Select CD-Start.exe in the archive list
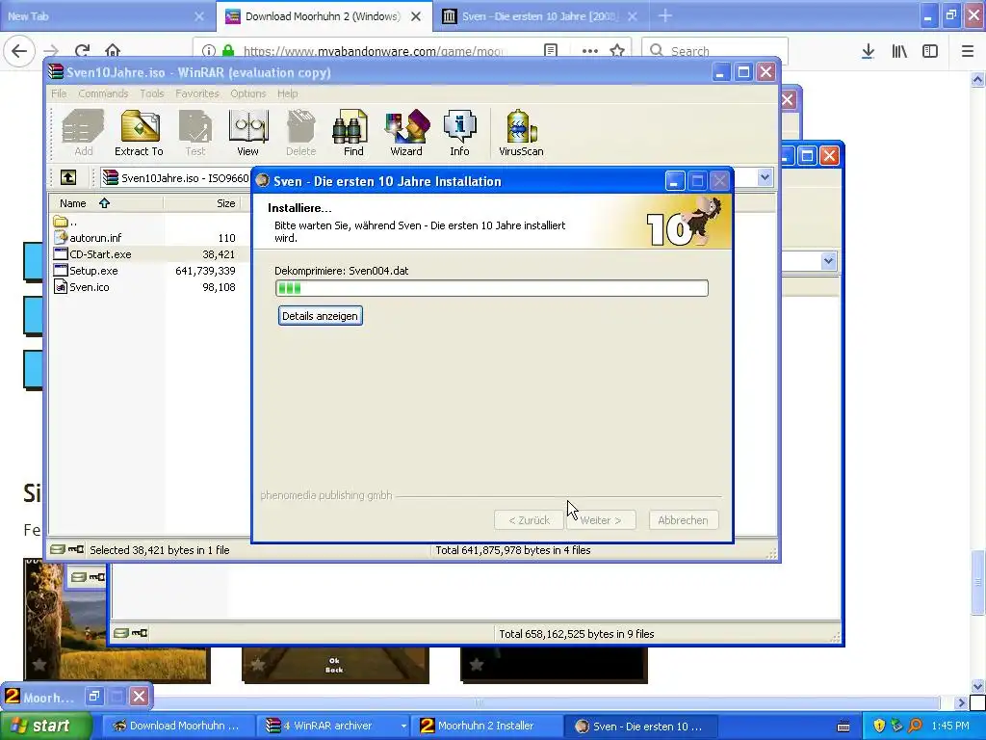Viewport: 986px width, 740px height. (x=100, y=254)
